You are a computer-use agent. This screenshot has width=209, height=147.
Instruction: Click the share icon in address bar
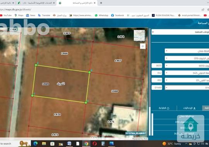pos(203,9)
